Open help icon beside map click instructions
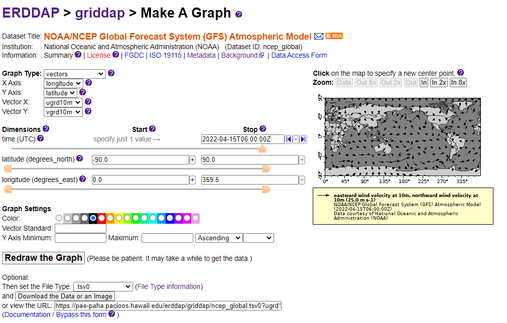This screenshot has width=507, height=323. [461, 72]
